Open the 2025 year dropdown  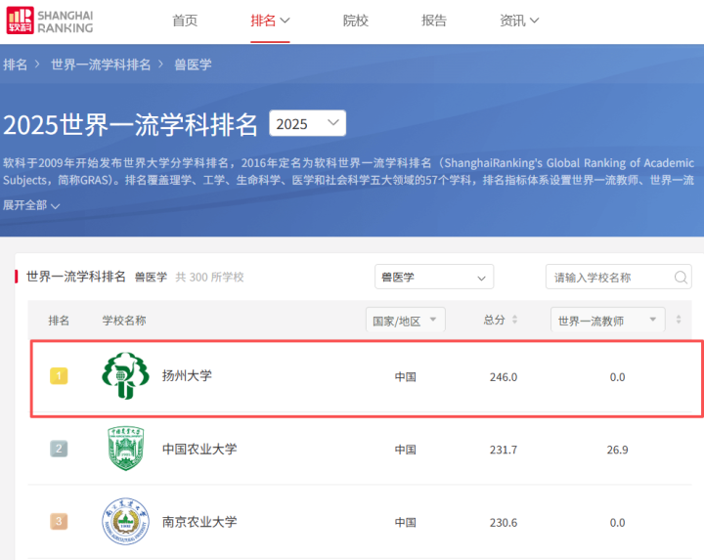(308, 123)
